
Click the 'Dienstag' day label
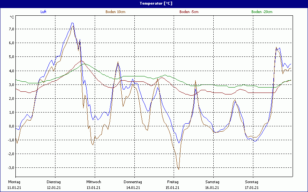(x=54, y=182)
